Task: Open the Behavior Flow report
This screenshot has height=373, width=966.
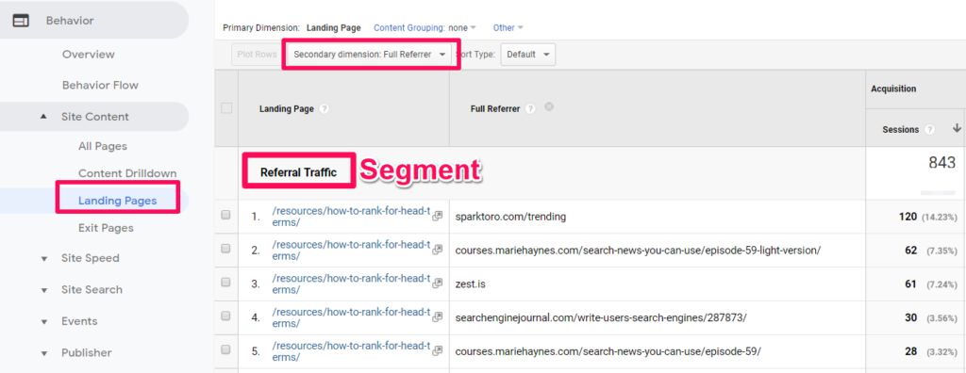Action: click(100, 85)
